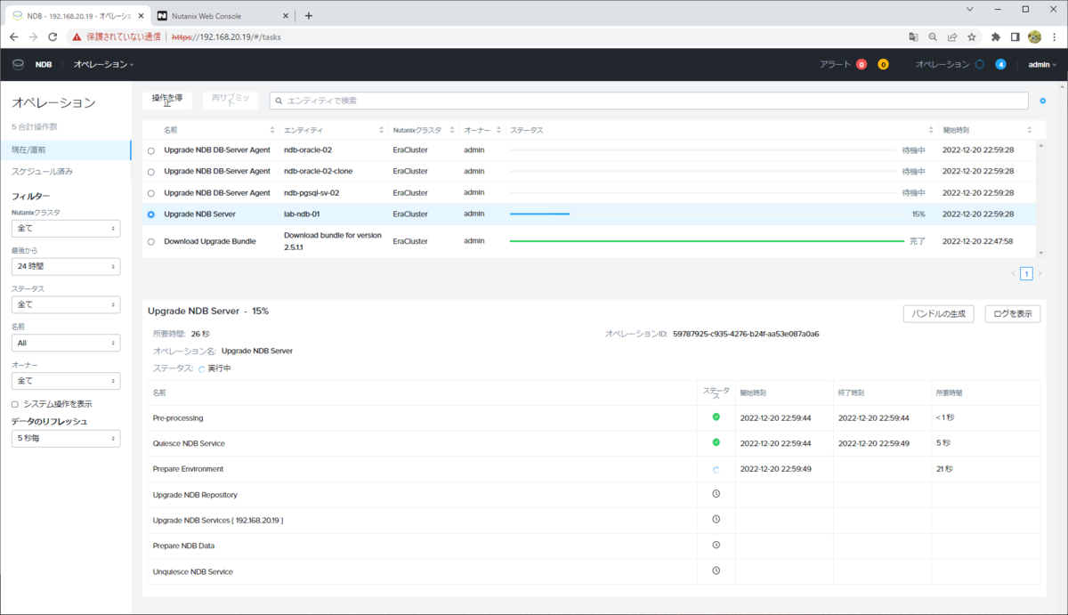Image resolution: width=1068 pixels, height=615 pixels.
Task: Click the translate page icon in the address bar
Action: pos(913,37)
